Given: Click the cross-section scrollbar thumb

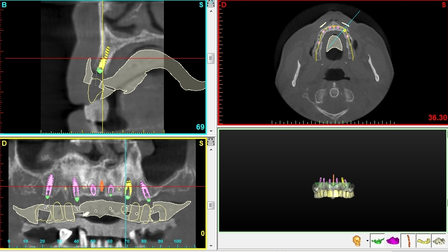Looking at the screenshot, I should click(211, 58).
